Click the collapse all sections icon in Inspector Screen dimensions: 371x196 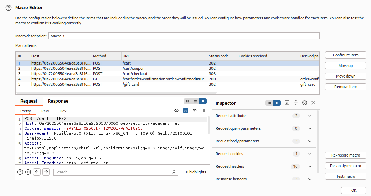point(296,103)
